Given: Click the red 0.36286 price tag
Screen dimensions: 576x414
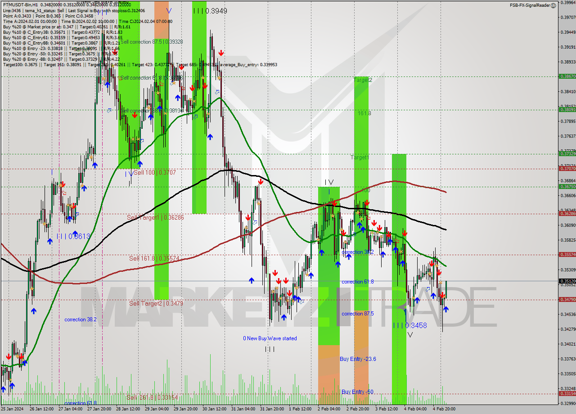Looking at the screenshot, I should [x=567, y=213].
